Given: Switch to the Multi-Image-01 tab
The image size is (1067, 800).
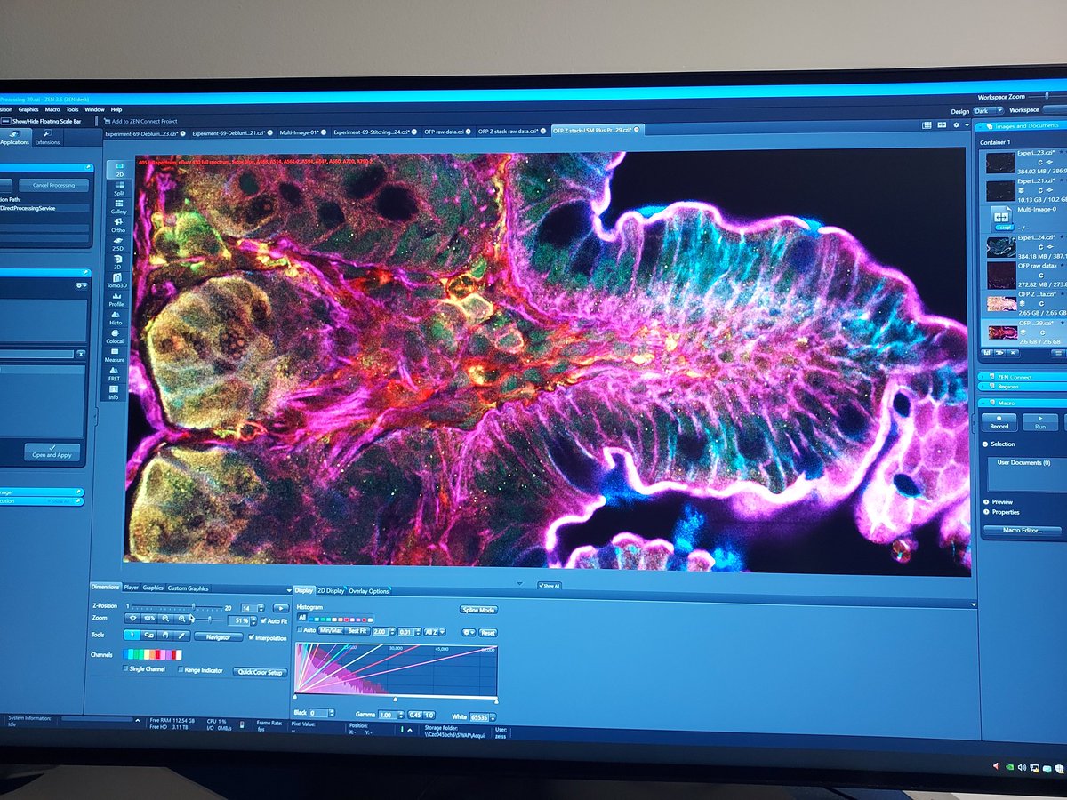Looking at the screenshot, I should tap(301, 132).
